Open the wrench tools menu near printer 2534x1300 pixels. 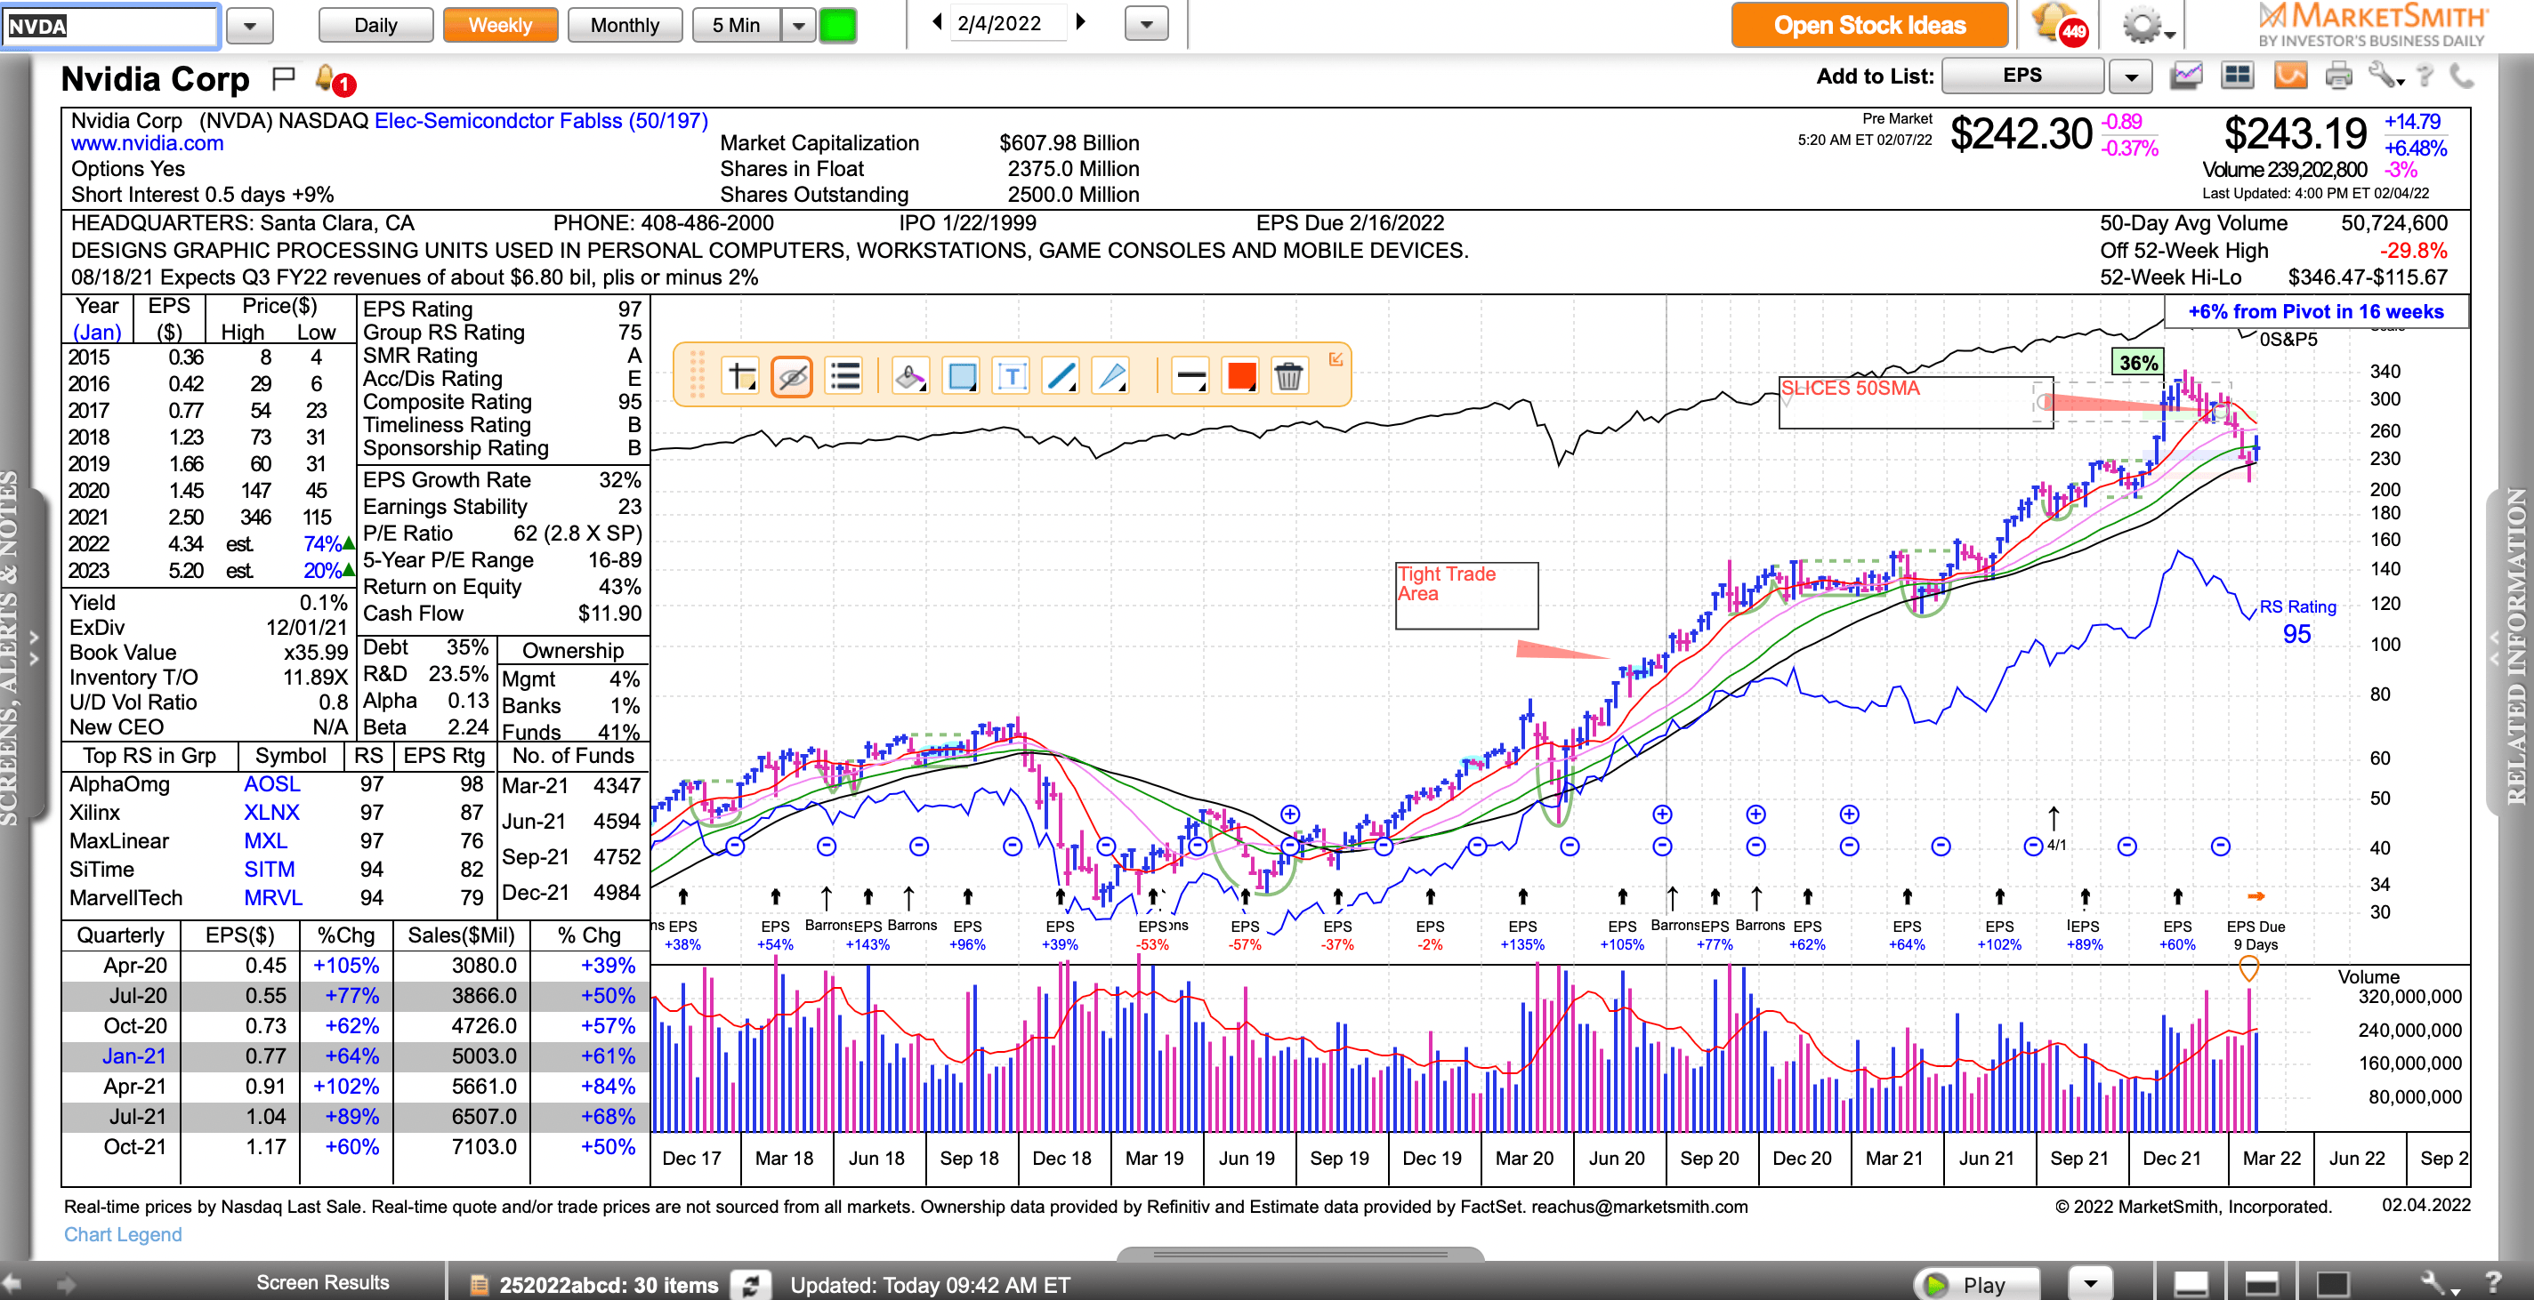click(x=2385, y=76)
